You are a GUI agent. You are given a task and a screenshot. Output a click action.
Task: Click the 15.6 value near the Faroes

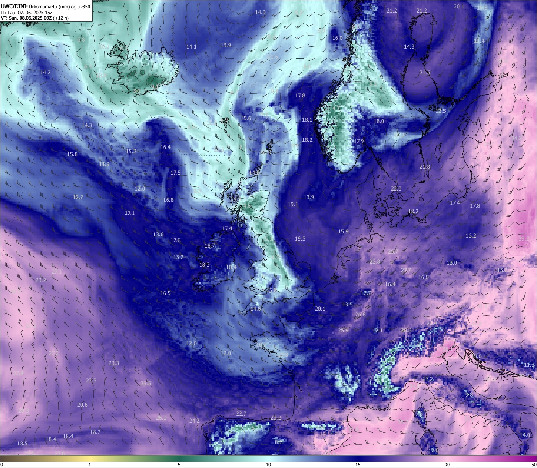point(246,118)
